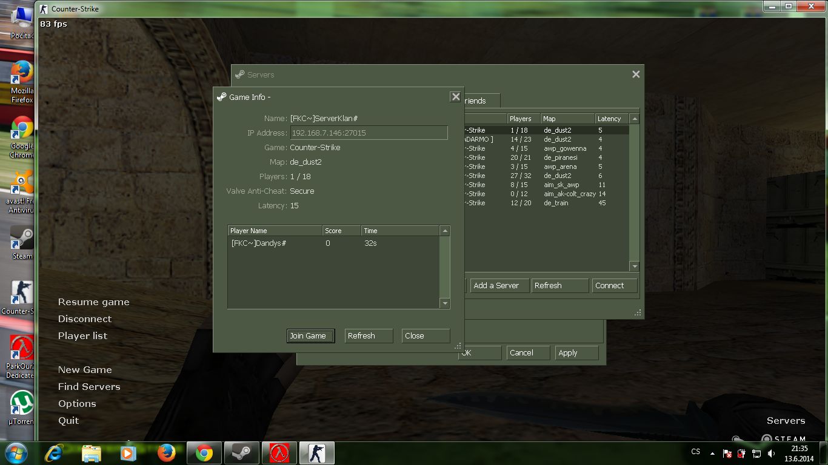Choose Resume game from the main menu
The image size is (828, 465).
[94, 302]
